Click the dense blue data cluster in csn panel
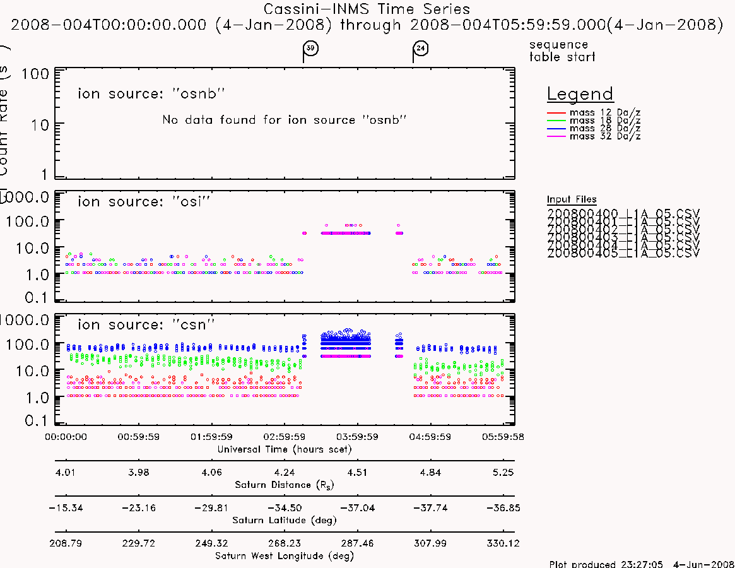The image size is (735, 568). [346, 343]
